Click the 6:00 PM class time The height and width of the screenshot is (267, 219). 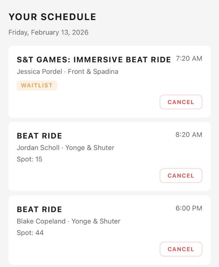click(189, 208)
